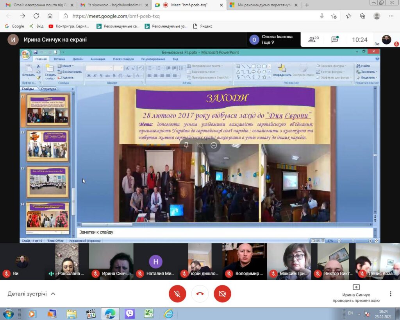Remove presentation using the minus circle icon
Viewport: 400px width, 320px height.
214,145
